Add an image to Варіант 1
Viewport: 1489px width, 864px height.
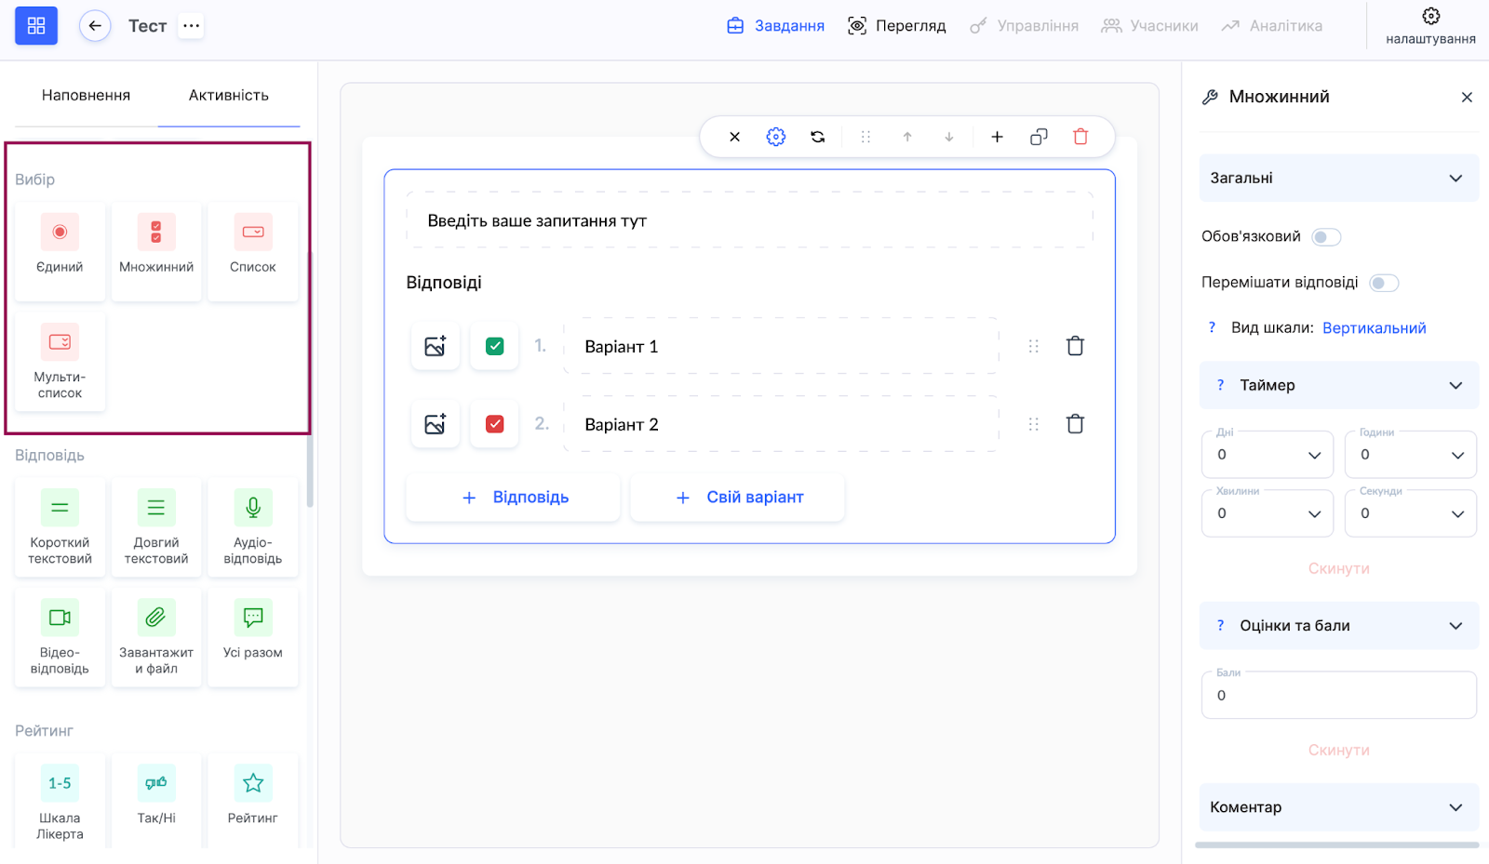(x=435, y=347)
